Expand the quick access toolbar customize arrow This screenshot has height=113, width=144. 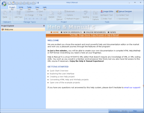38,3
